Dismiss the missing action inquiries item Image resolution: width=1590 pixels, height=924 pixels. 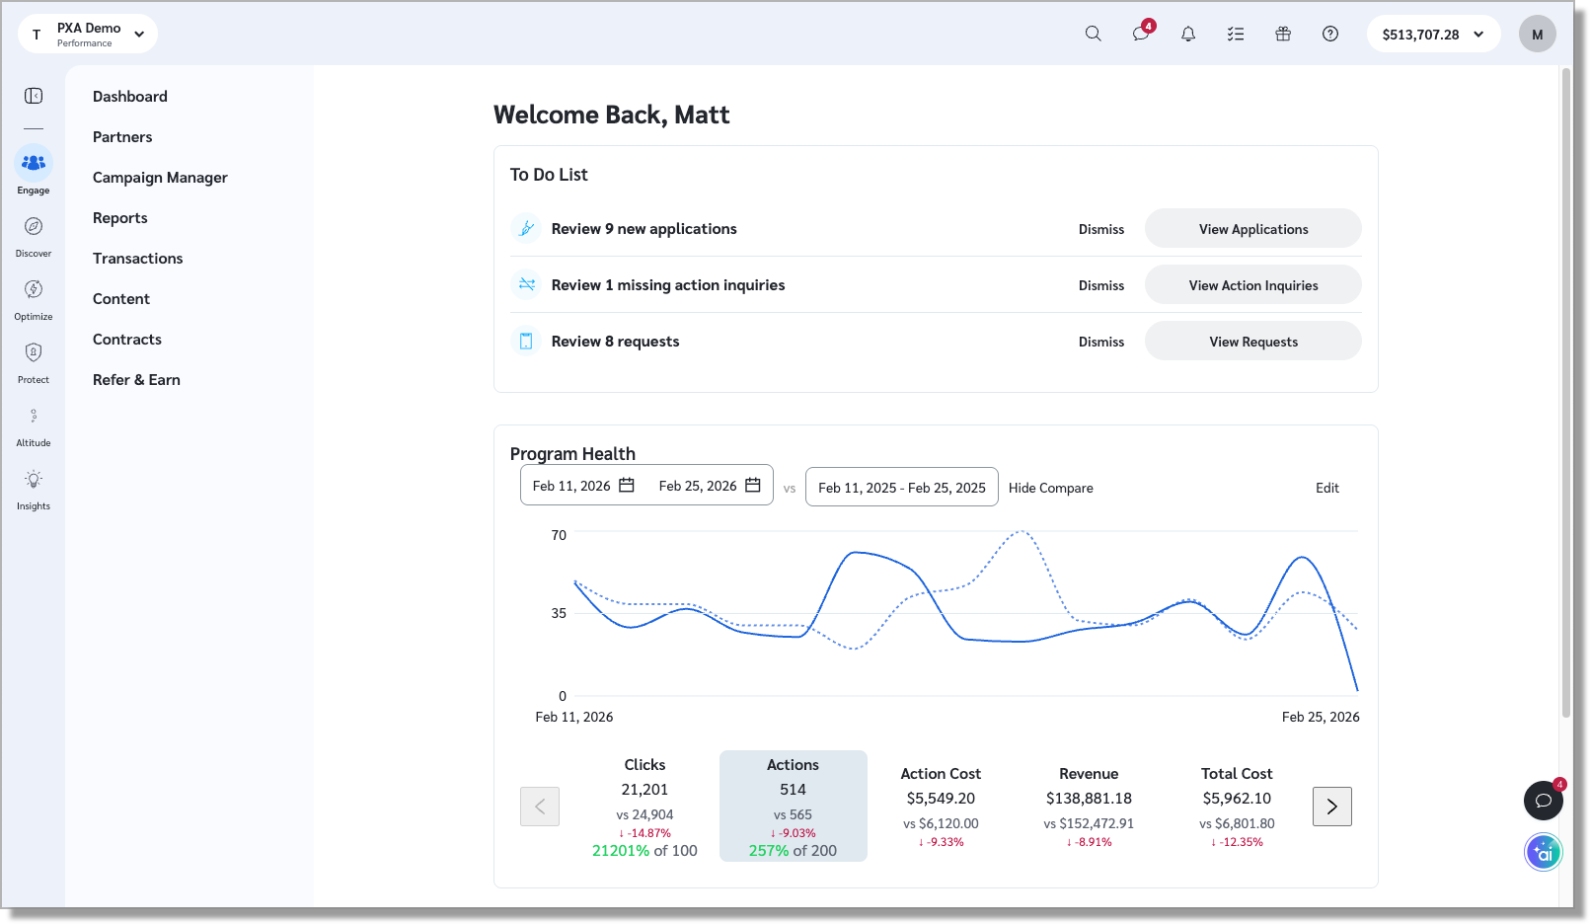1100,285
